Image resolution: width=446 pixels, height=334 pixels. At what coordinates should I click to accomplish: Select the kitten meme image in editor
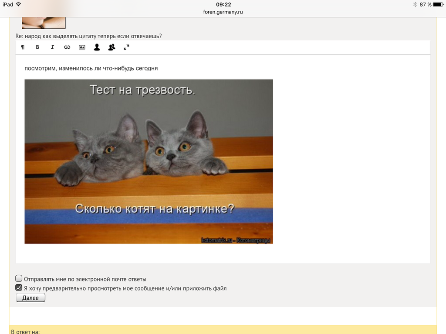[149, 161]
